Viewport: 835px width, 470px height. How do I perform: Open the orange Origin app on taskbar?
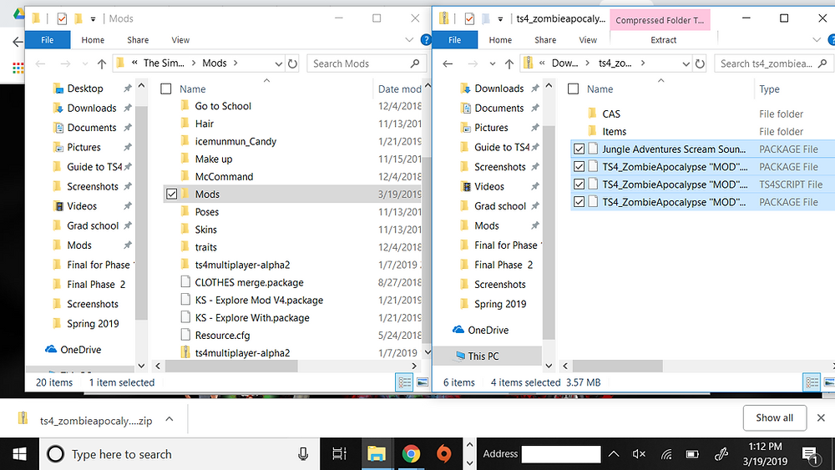click(443, 454)
